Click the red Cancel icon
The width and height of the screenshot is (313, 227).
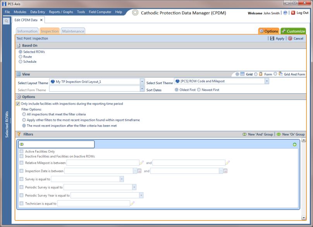click(x=290, y=38)
